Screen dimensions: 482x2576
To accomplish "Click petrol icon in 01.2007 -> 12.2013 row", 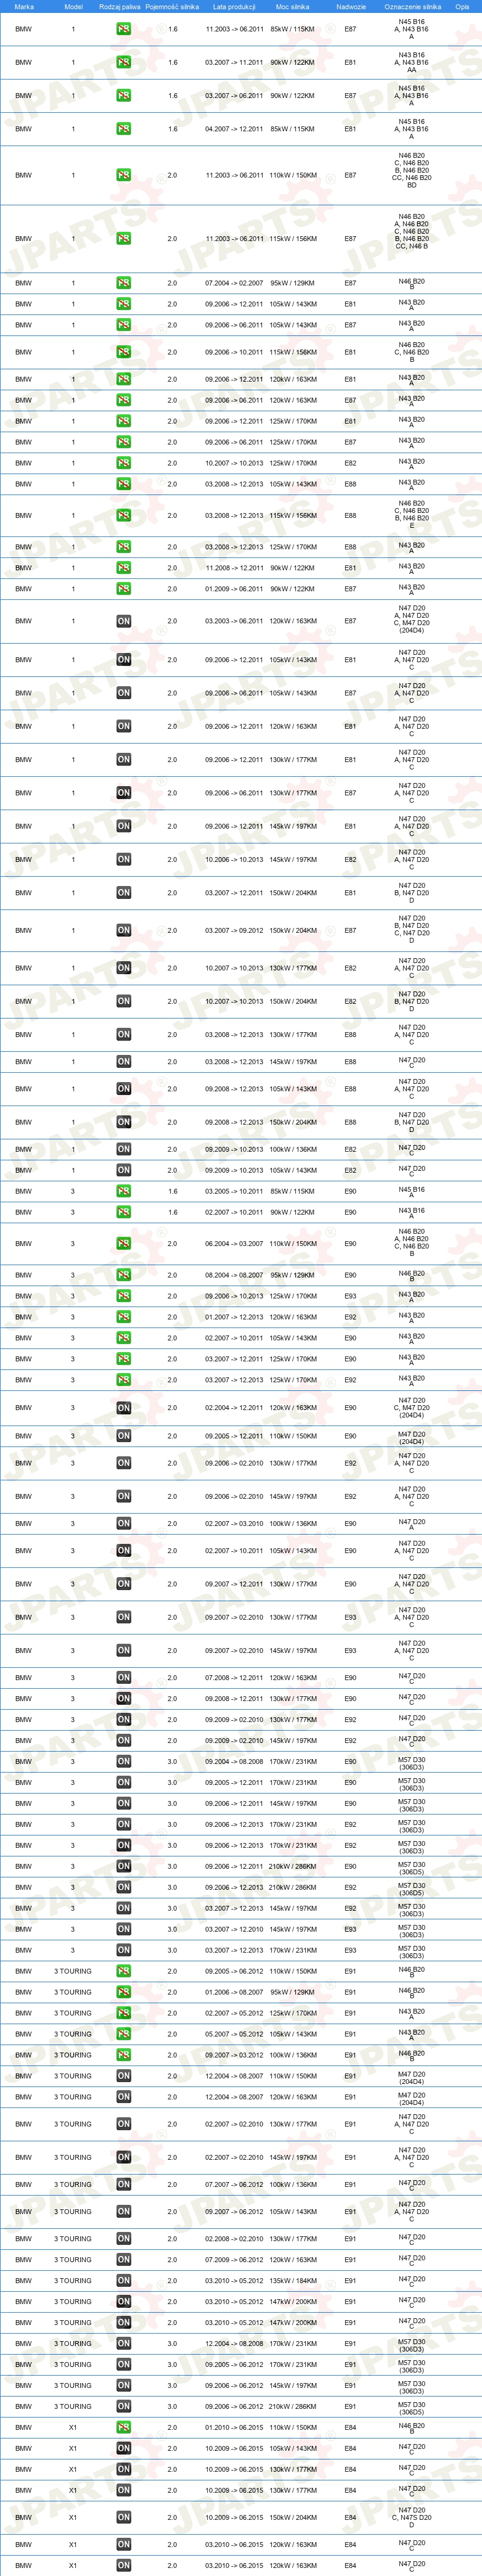I will click(123, 1318).
